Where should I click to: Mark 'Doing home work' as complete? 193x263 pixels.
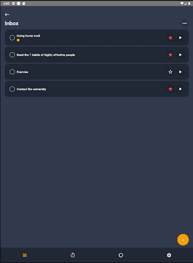pos(12,38)
